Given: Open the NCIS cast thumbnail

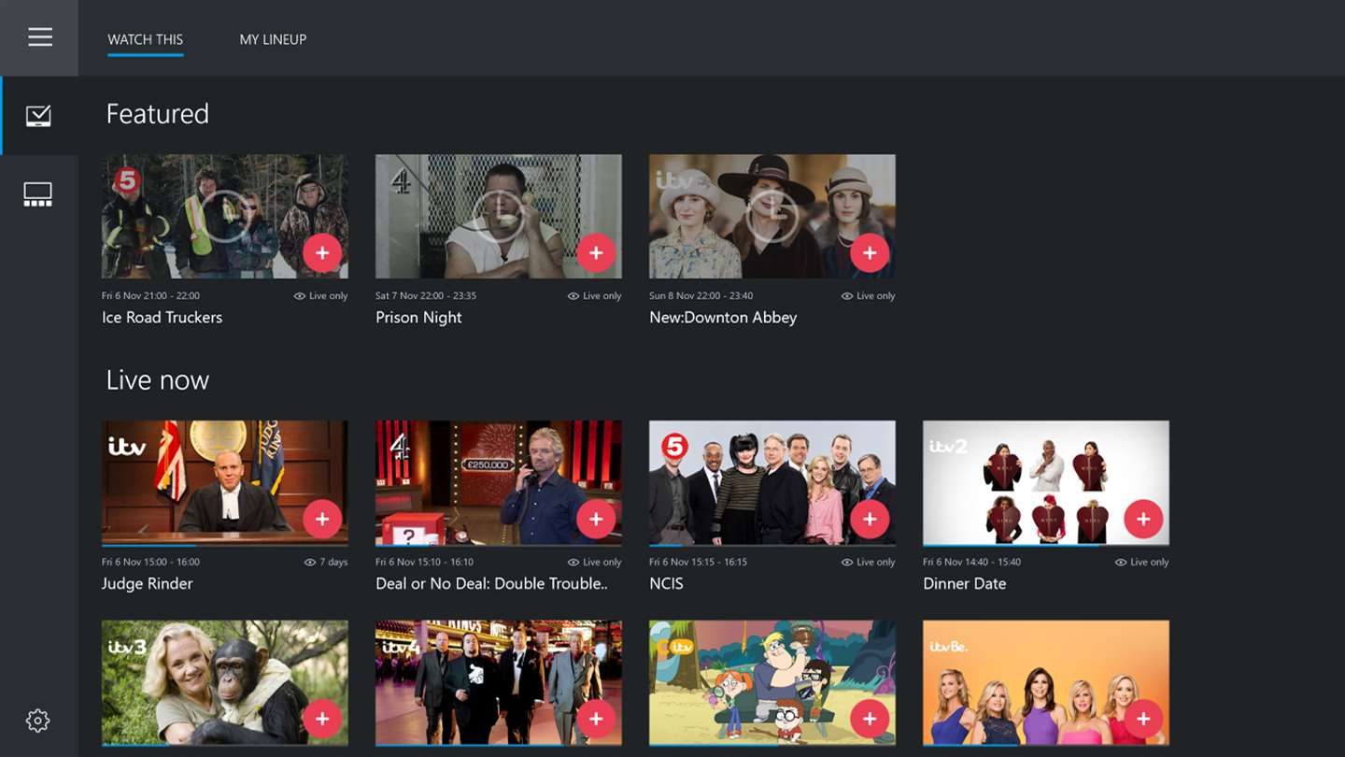Looking at the screenshot, I should click(x=772, y=482).
